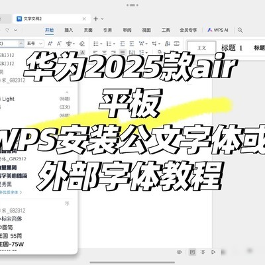Increase font size with A+ icon
Viewport: 265px width, 265px height.
pyautogui.click(x=50, y=44)
